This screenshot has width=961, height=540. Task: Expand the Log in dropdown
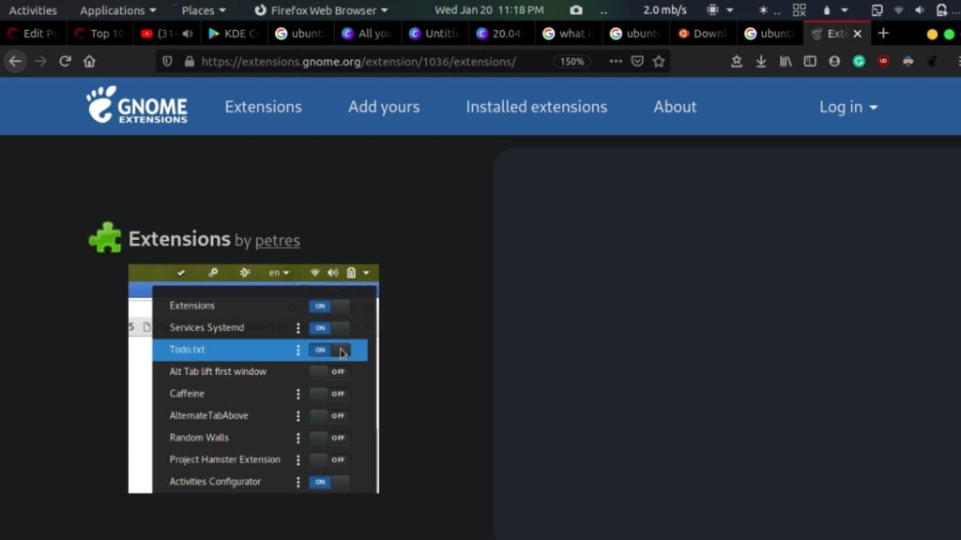coord(848,107)
